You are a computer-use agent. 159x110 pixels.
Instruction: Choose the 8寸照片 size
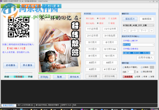[93, 56]
